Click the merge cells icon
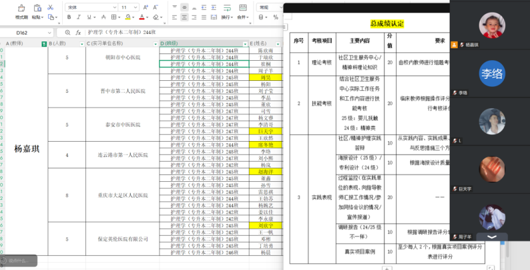 point(243,9)
